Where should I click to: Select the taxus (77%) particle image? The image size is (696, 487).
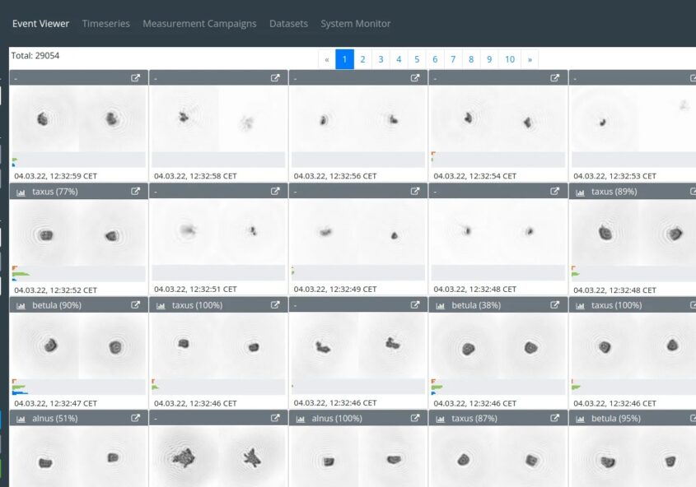[x=78, y=233]
